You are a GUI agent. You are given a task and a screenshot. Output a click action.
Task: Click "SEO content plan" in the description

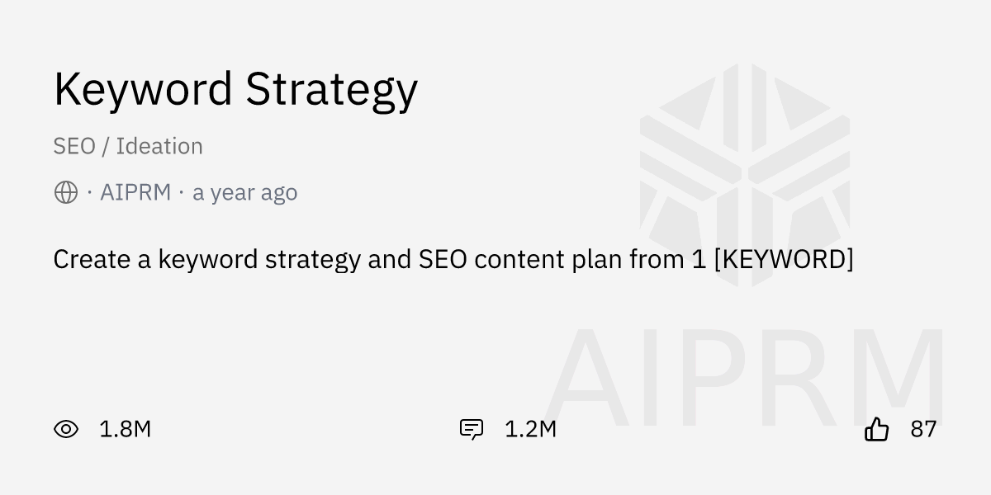pos(520,259)
